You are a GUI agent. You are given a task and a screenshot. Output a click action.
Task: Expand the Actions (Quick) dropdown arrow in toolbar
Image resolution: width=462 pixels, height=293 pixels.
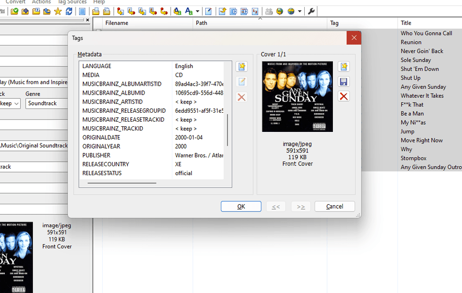[197, 11]
